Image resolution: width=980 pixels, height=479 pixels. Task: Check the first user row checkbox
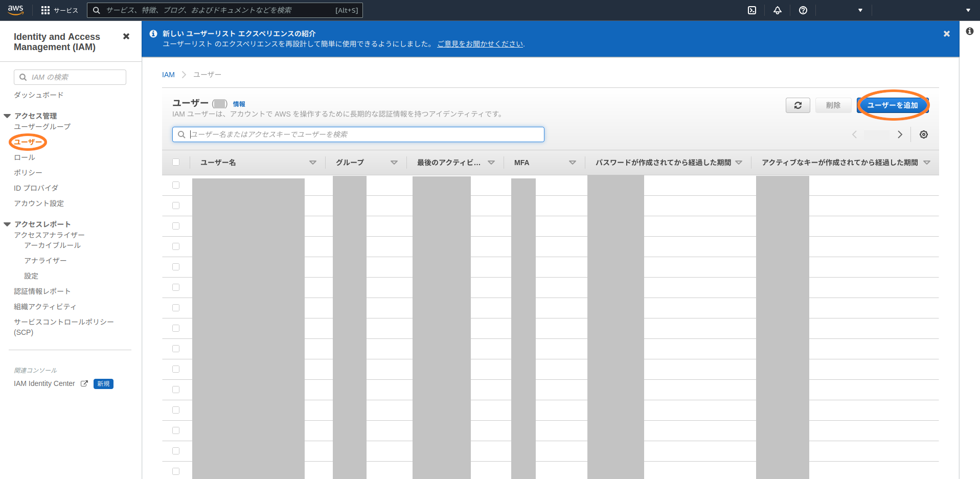coord(176,185)
